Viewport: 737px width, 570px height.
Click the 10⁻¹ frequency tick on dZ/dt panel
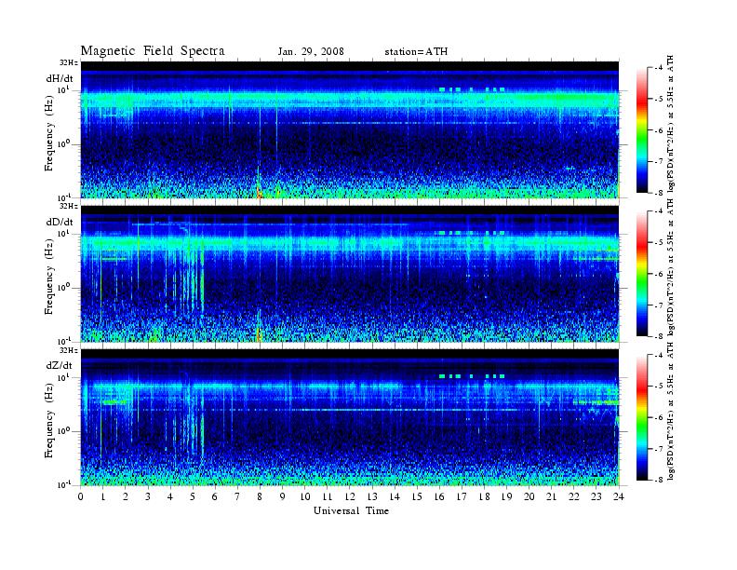(64, 484)
